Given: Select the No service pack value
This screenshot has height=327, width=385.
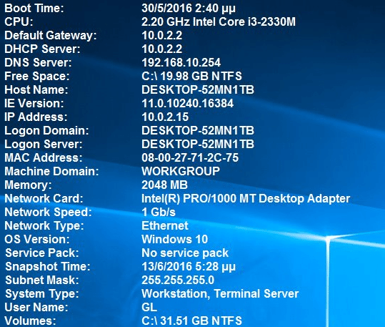Looking at the screenshot, I should (185, 253).
